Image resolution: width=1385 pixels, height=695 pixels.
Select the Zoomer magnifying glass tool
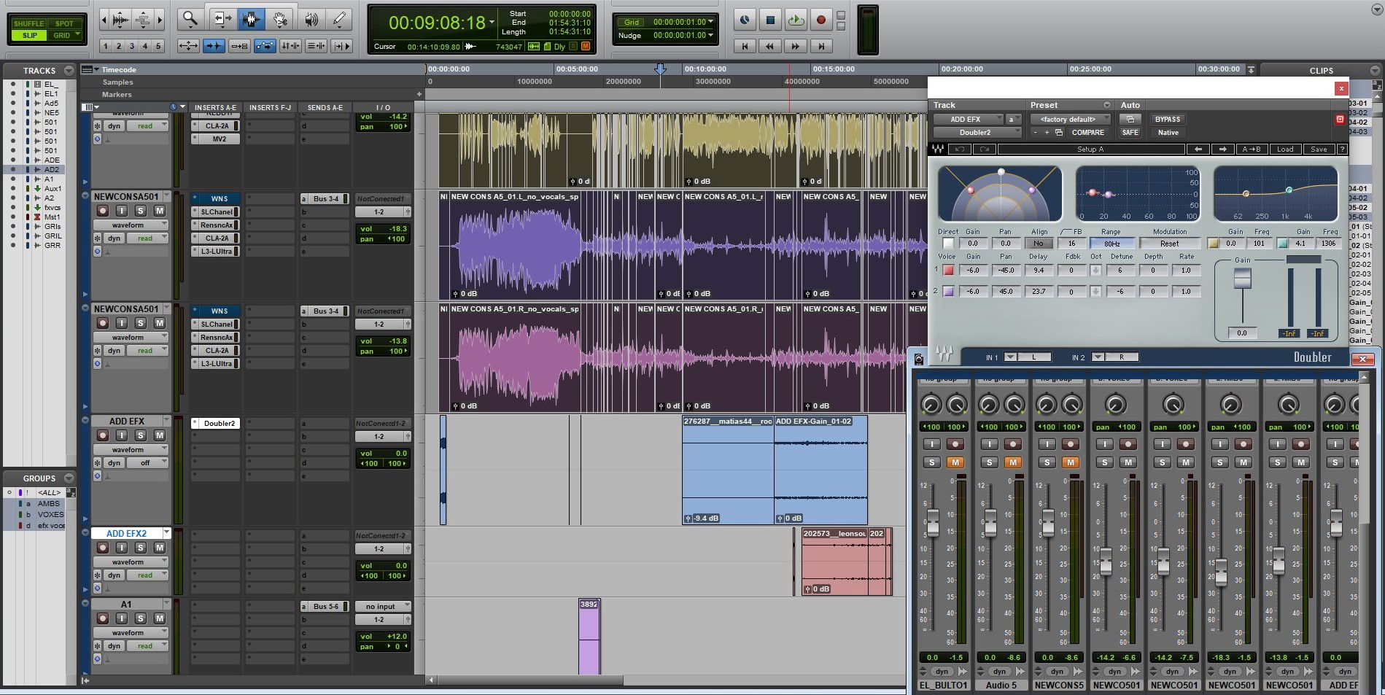[190, 19]
